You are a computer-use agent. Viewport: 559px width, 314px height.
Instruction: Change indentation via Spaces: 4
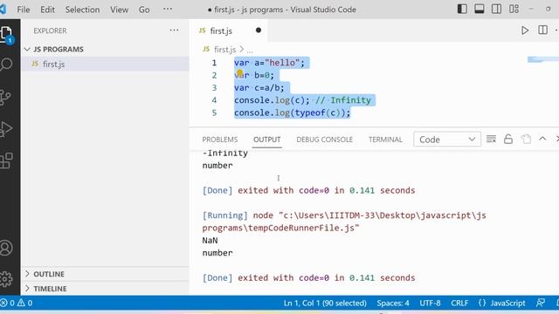tap(393, 303)
